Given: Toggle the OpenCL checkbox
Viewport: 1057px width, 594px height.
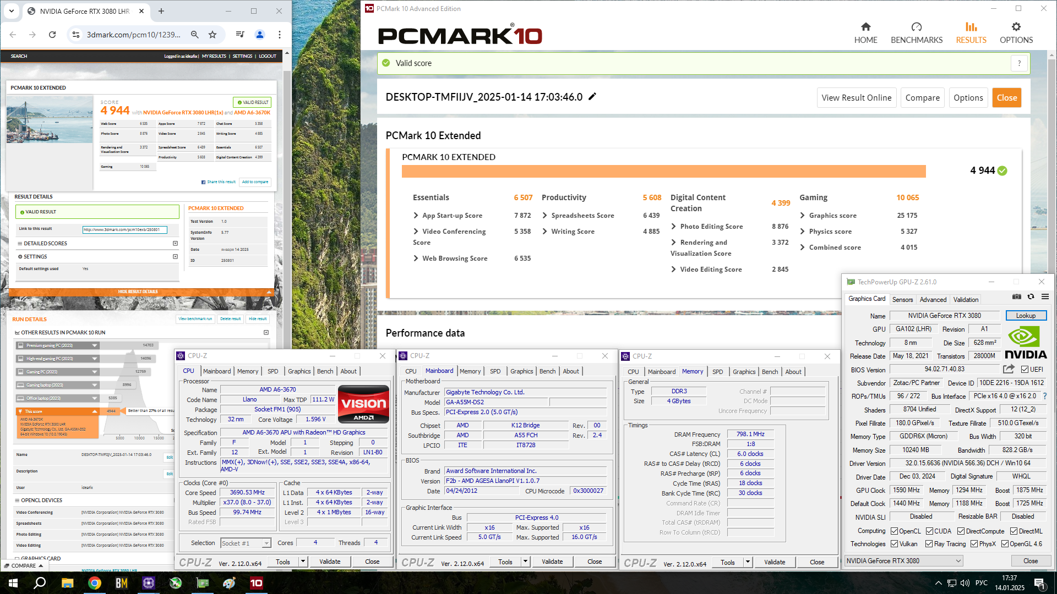Looking at the screenshot, I should 894,531.
